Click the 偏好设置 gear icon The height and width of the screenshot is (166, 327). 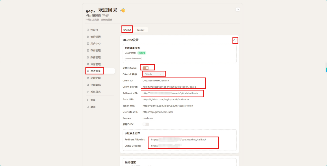pos(88,37)
